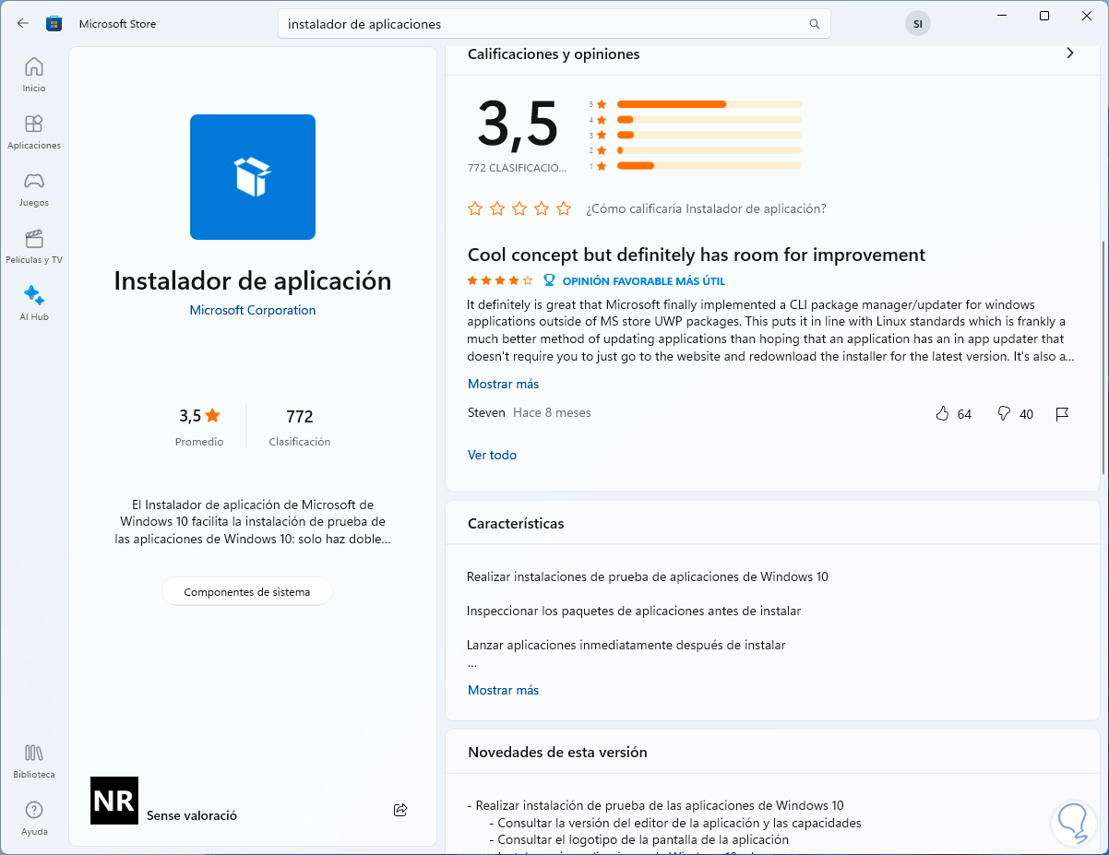
Task: Click 'Sense valoració' rating text
Action: (192, 815)
